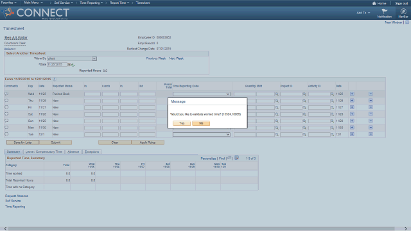Open Time Reporting Code dropdown for Tue 12/1
This screenshot has width=411, height=231.
coord(201,134)
